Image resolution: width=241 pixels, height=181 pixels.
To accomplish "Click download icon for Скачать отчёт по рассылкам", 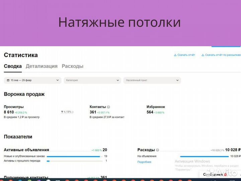I will (x=203, y=55).
